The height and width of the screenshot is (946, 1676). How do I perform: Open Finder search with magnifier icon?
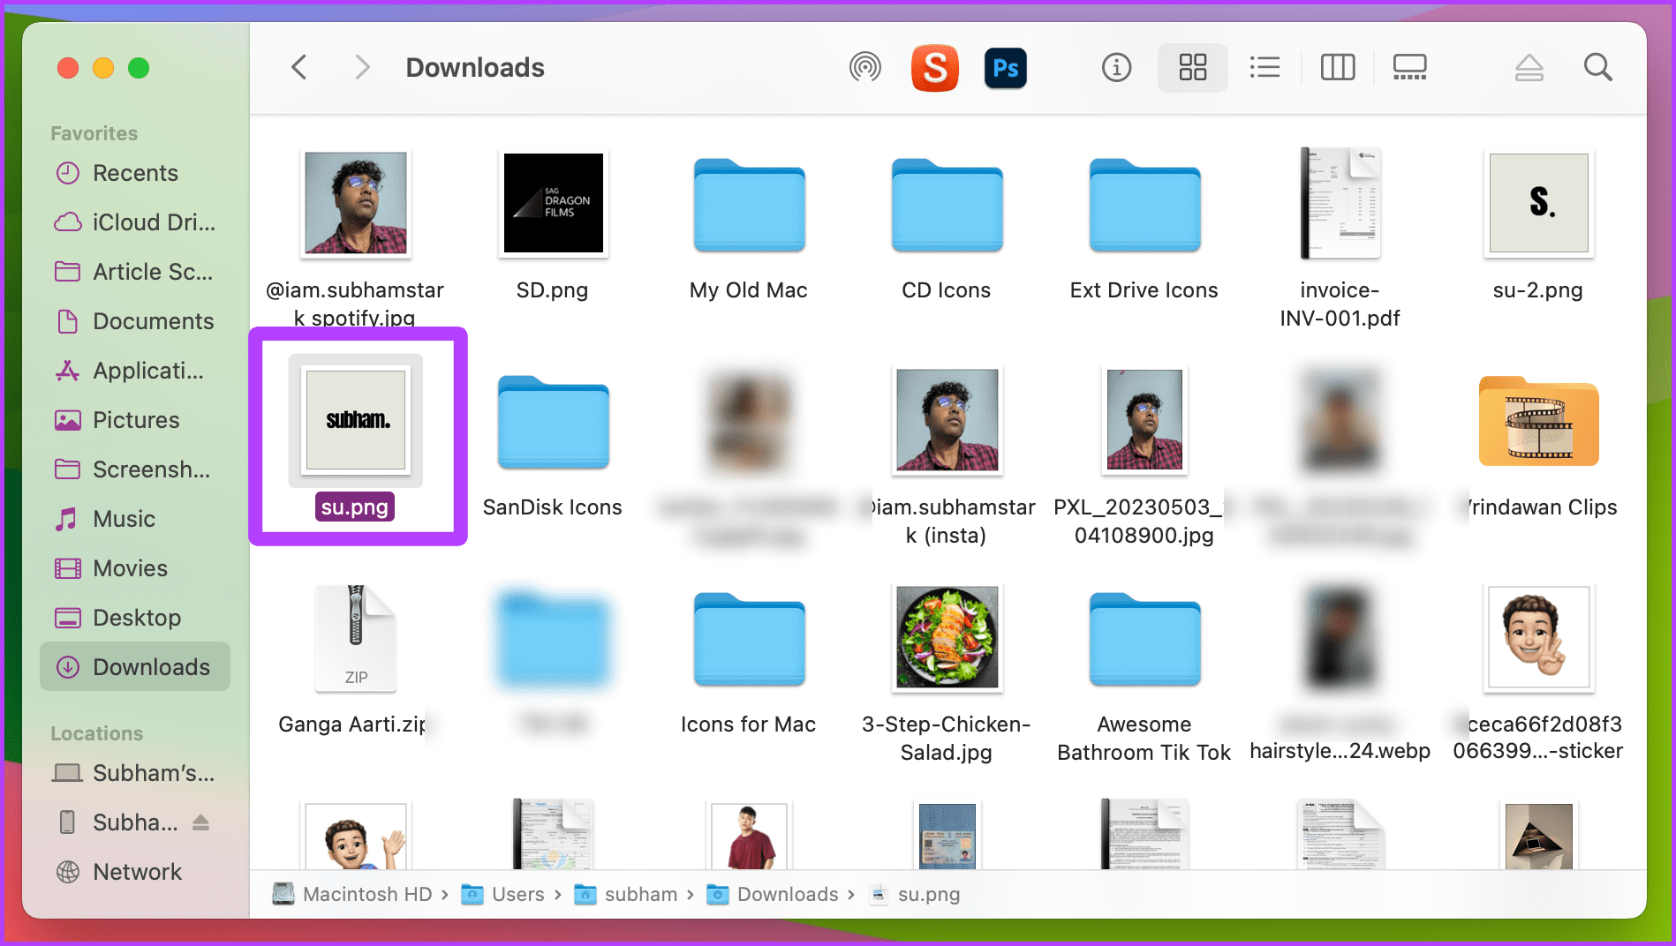tap(1597, 67)
